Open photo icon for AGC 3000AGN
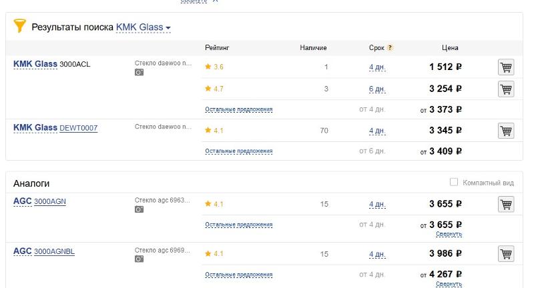This screenshot has height=288, width=534. tap(139, 209)
